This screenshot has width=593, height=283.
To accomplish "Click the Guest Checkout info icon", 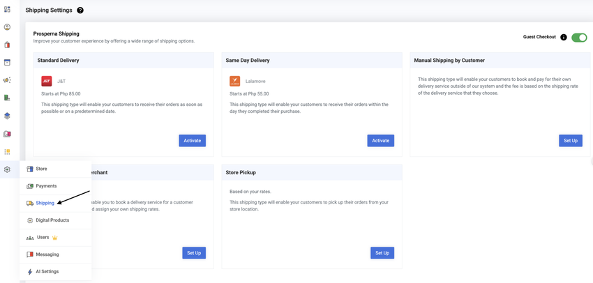I will [564, 38].
